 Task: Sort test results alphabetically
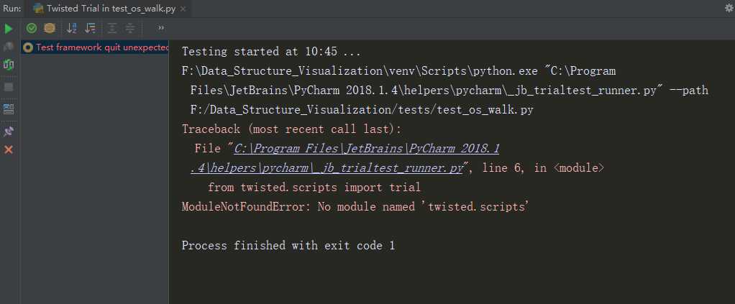pos(72,28)
